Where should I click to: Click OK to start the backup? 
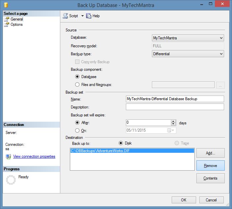tap(184, 200)
